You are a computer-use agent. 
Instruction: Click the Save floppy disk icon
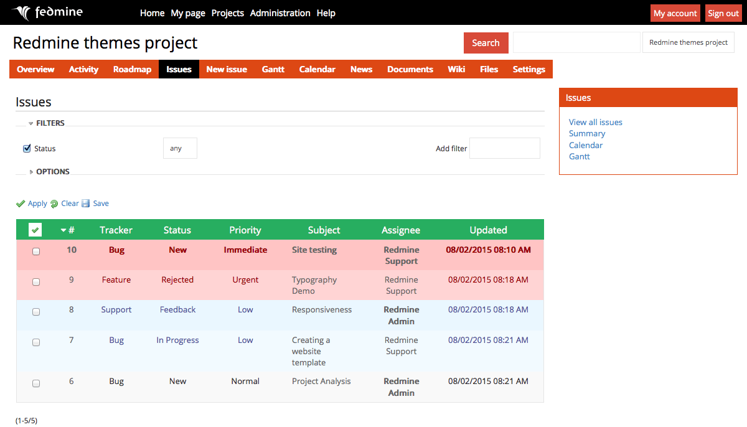[86, 204]
